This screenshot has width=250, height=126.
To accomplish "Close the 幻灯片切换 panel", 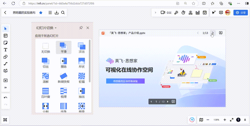I will click(88, 28).
